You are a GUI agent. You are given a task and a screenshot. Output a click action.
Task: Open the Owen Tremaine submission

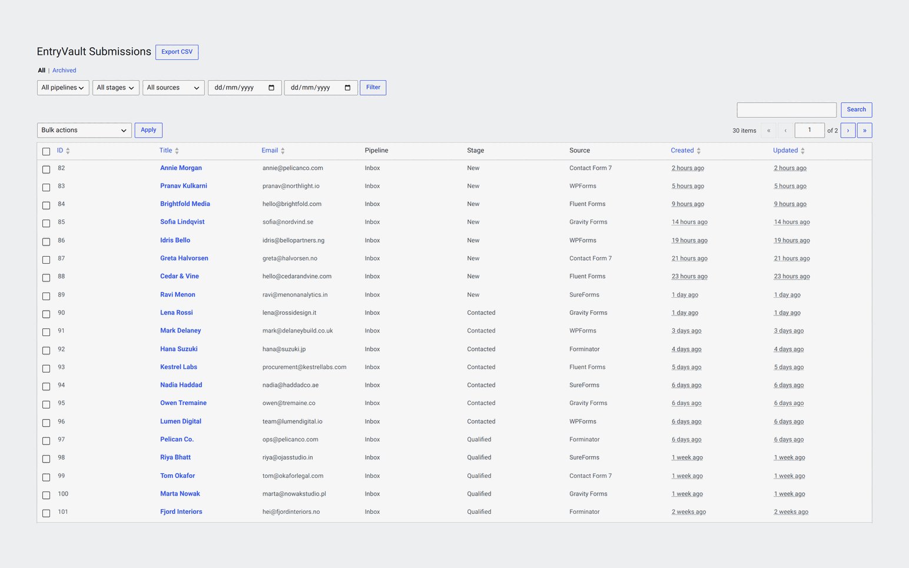pyautogui.click(x=183, y=403)
